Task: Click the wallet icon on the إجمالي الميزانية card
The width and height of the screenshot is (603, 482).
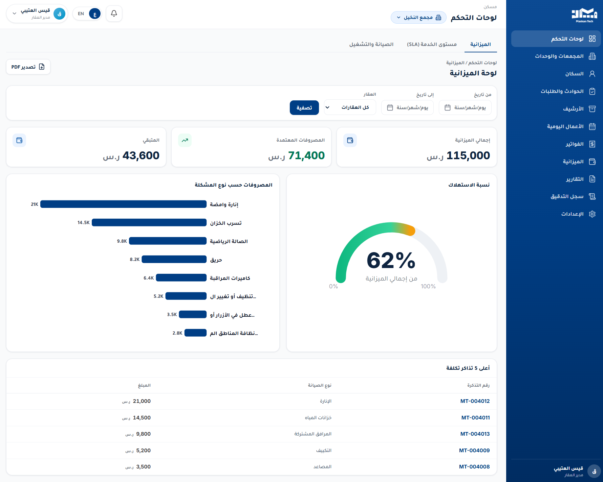Action: point(350,140)
